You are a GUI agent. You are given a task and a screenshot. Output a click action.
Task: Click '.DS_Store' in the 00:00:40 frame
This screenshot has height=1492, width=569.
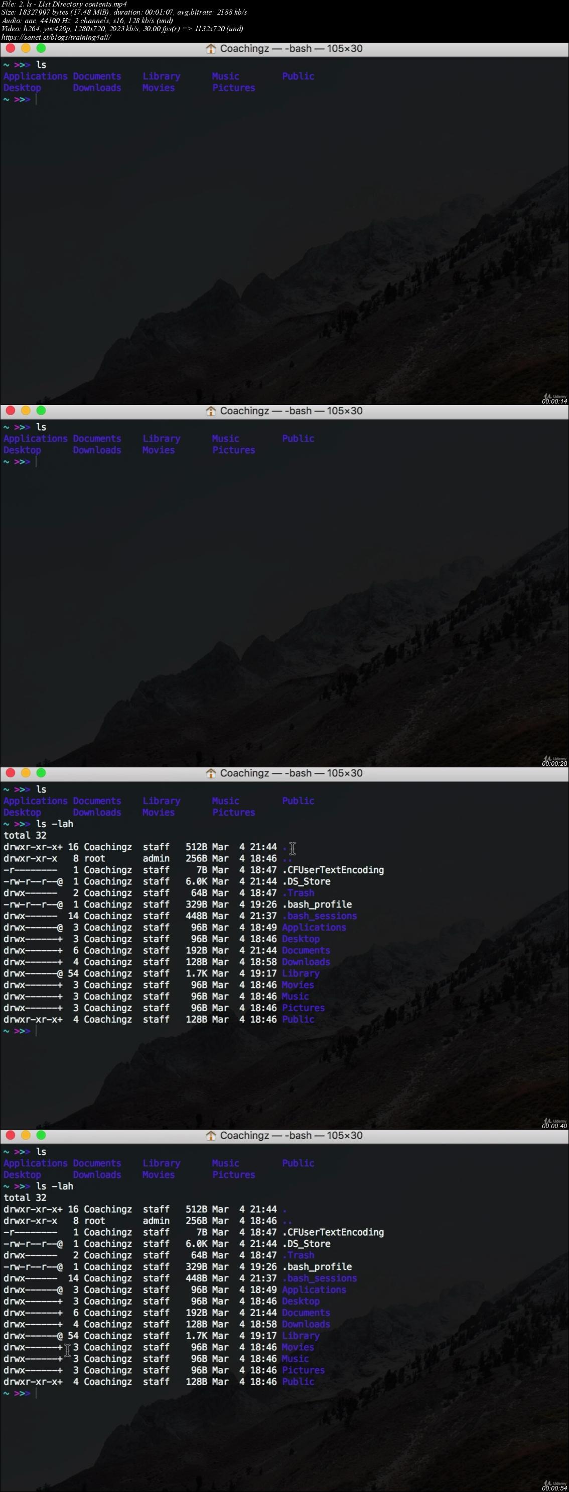(x=307, y=881)
